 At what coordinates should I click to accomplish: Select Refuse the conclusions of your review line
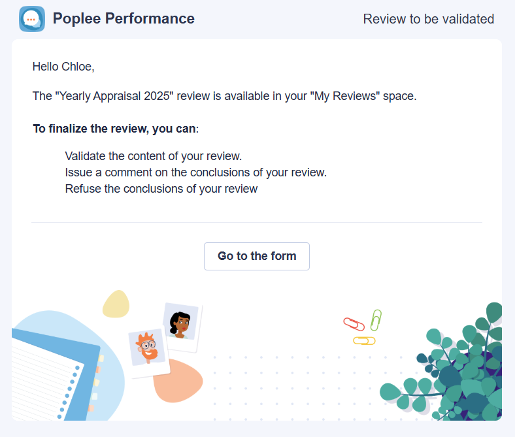pyautogui.click(x=161, y=189)
